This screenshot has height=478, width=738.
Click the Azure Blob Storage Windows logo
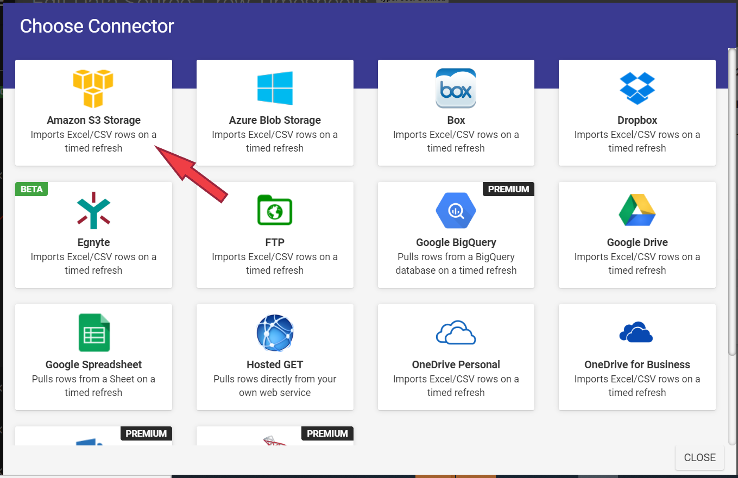275,88
